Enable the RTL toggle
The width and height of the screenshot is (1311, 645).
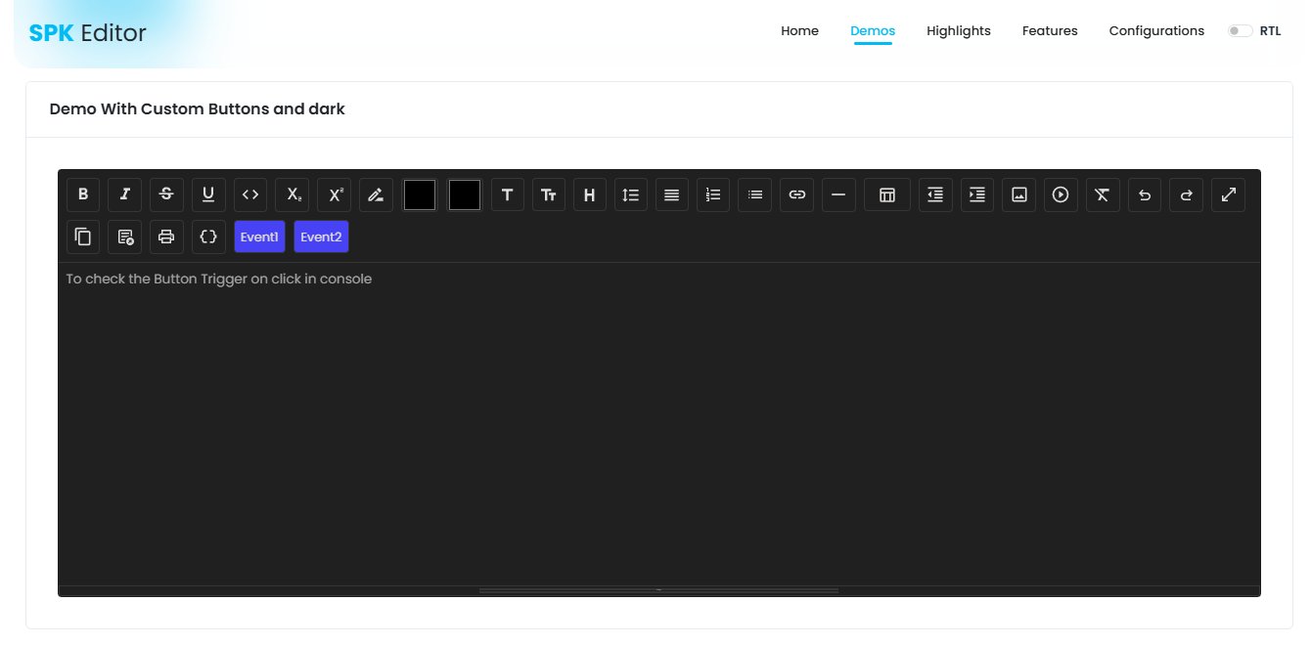point(1241,30)
